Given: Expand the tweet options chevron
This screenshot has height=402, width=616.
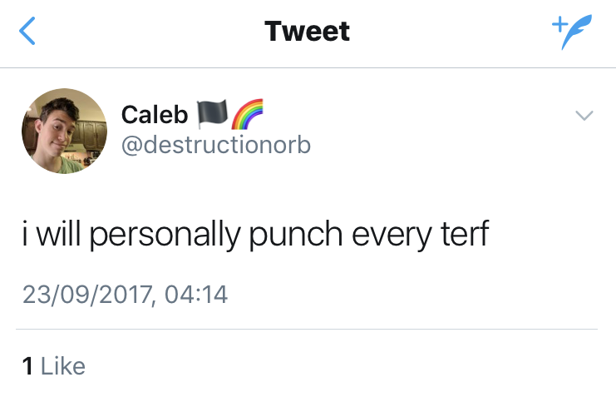Looking at the screenshot, I should pyautogui.click(x=585, y=116).
